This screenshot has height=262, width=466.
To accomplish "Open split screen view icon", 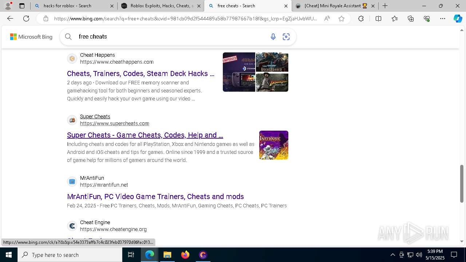I will pos(378,19).
